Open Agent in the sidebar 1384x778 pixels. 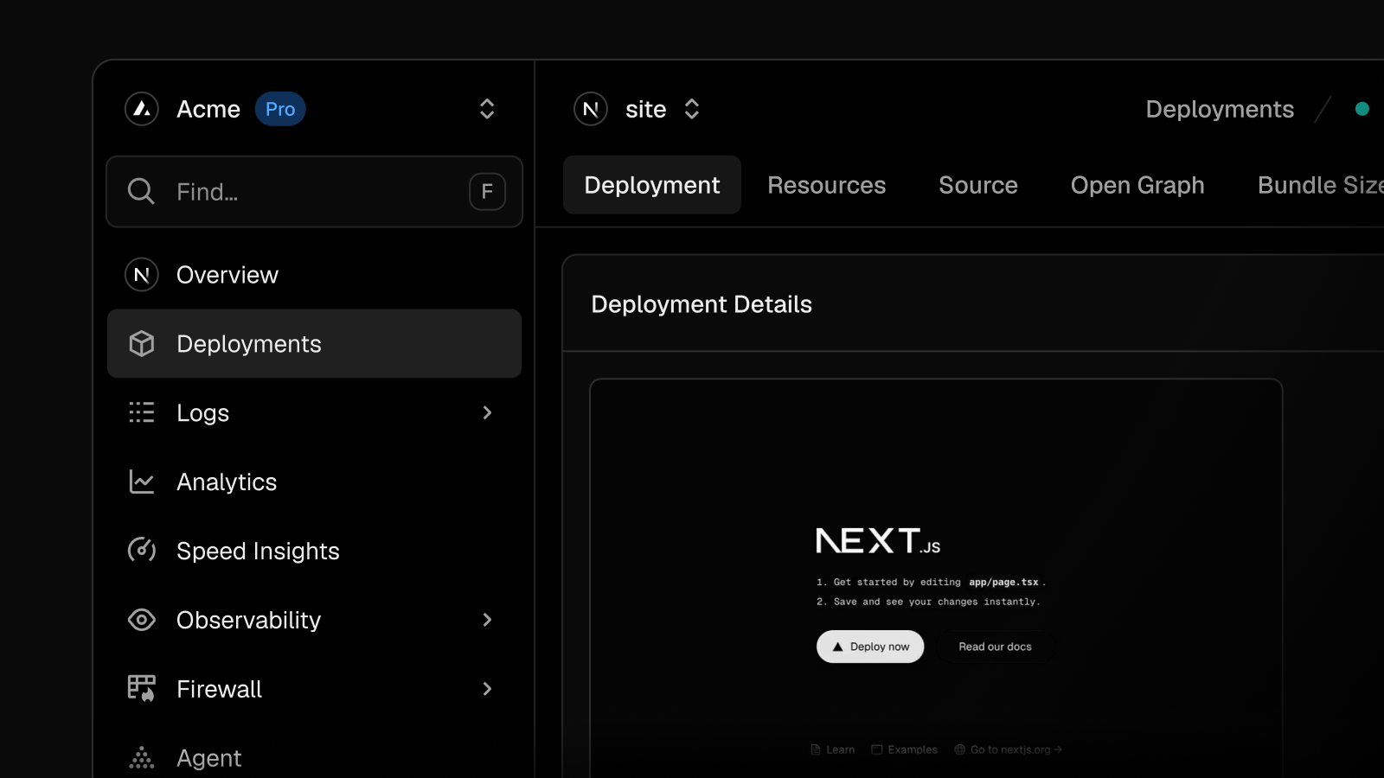tap(314, 758)
